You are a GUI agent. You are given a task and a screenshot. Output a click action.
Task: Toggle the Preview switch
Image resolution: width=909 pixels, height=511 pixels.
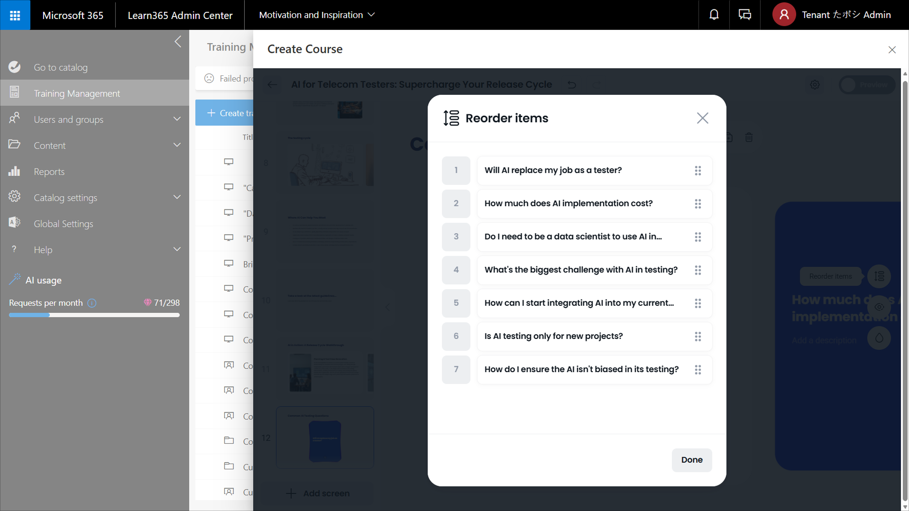866,85
